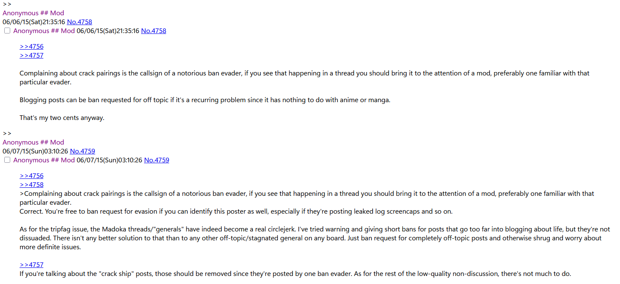The height and width of the screenshot is (284, 620).
Task: Click the 06/06/15(Sat)21:35:16 timestamp beside the checkbox
Action: tap(108, 31)
